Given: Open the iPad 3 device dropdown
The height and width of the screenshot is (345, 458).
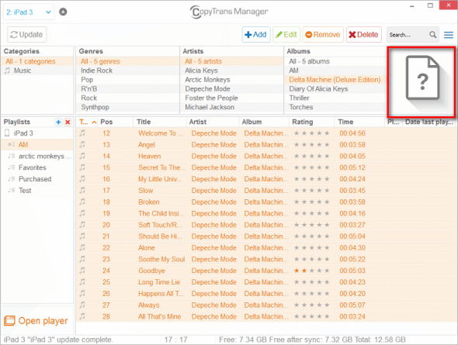Looking at the screenshot, I should (28, 12).
